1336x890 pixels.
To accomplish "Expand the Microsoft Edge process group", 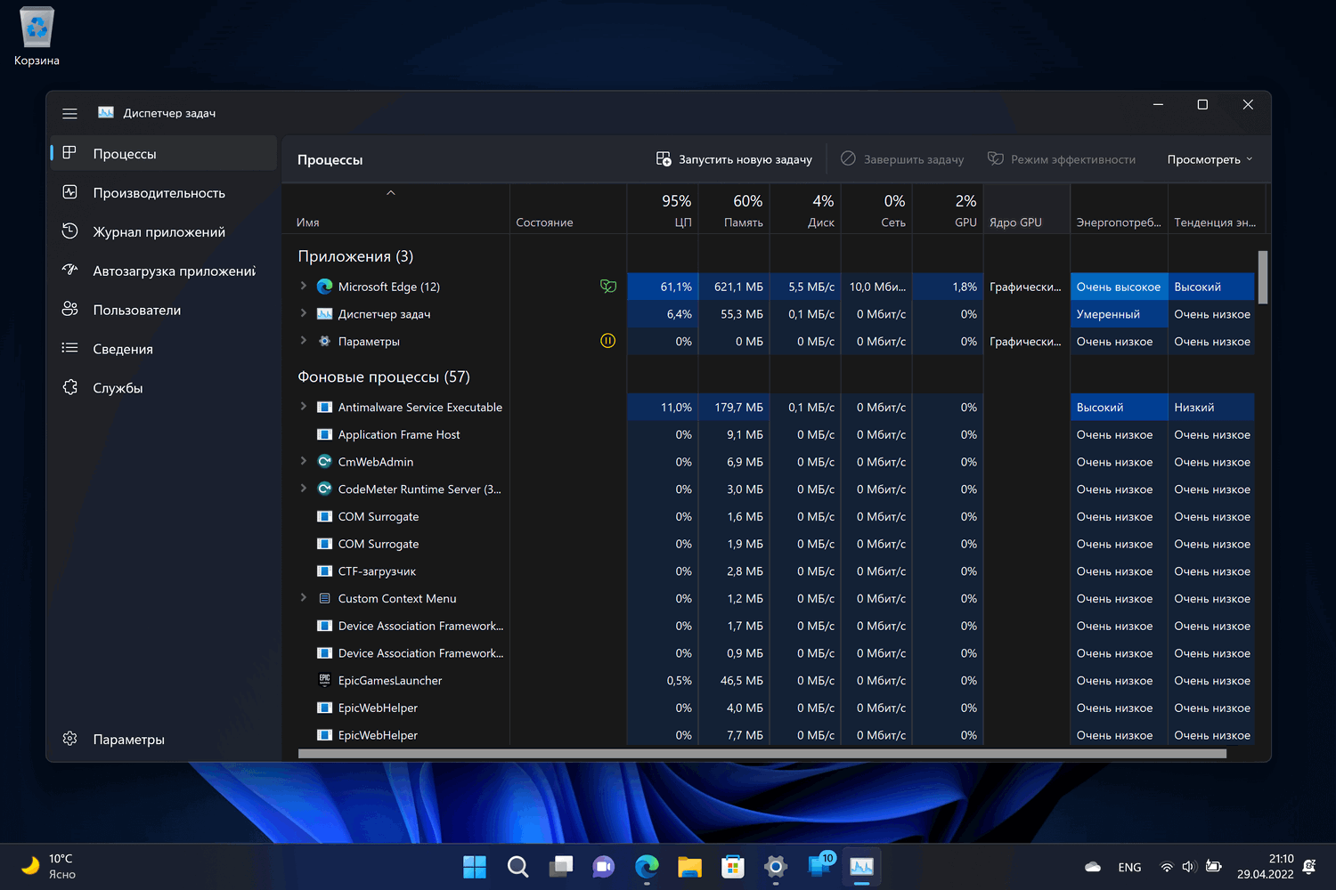I will 304,286.
